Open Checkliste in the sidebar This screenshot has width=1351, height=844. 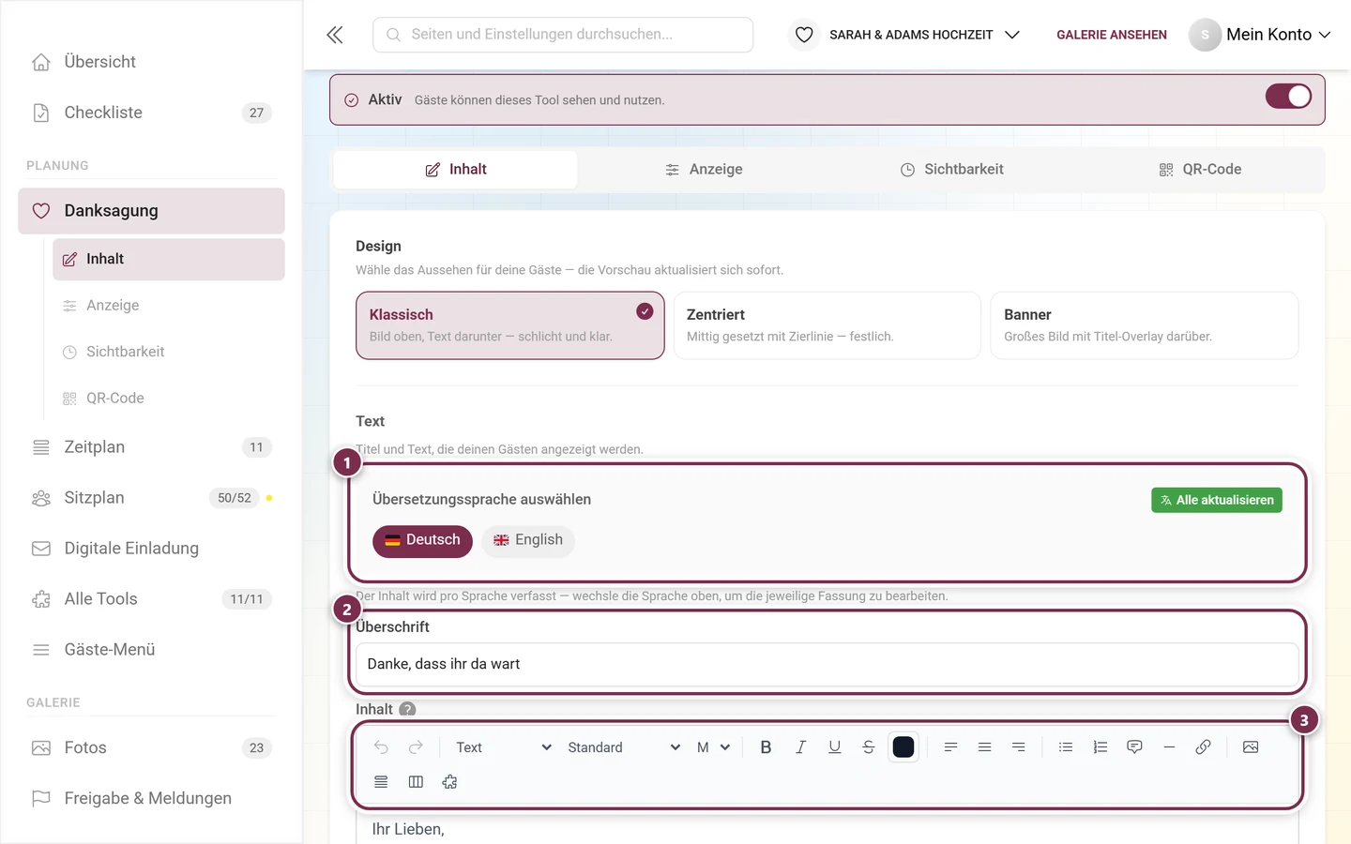151,113
